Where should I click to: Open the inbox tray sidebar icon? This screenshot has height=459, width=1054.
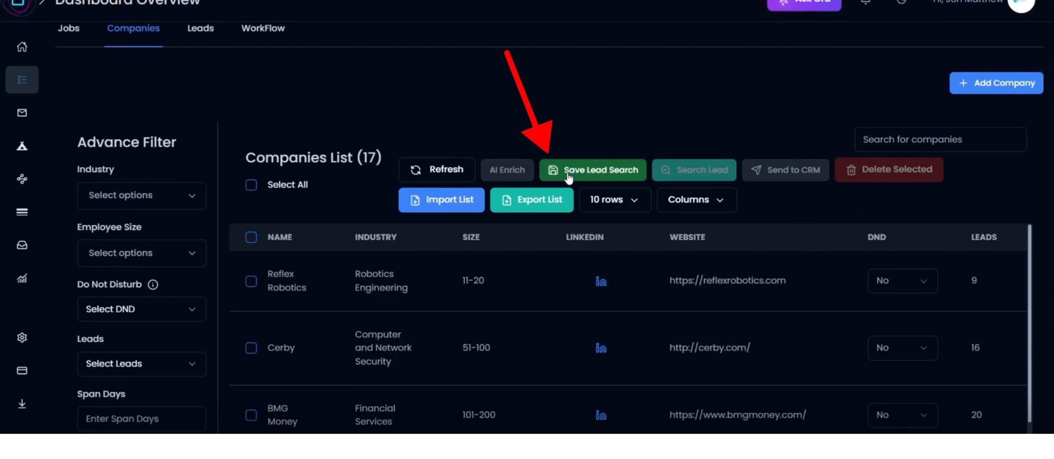tap(22, 245)
